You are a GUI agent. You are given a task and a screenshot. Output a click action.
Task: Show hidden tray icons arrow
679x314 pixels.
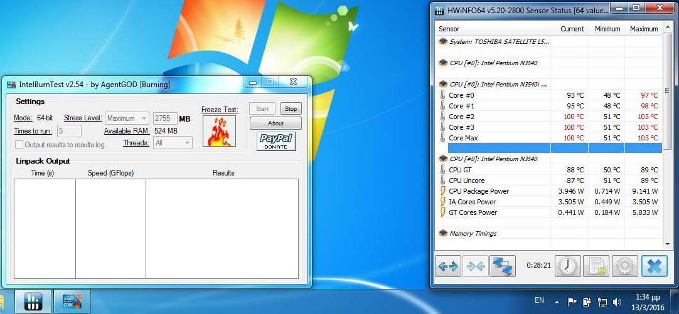(557, 302)
